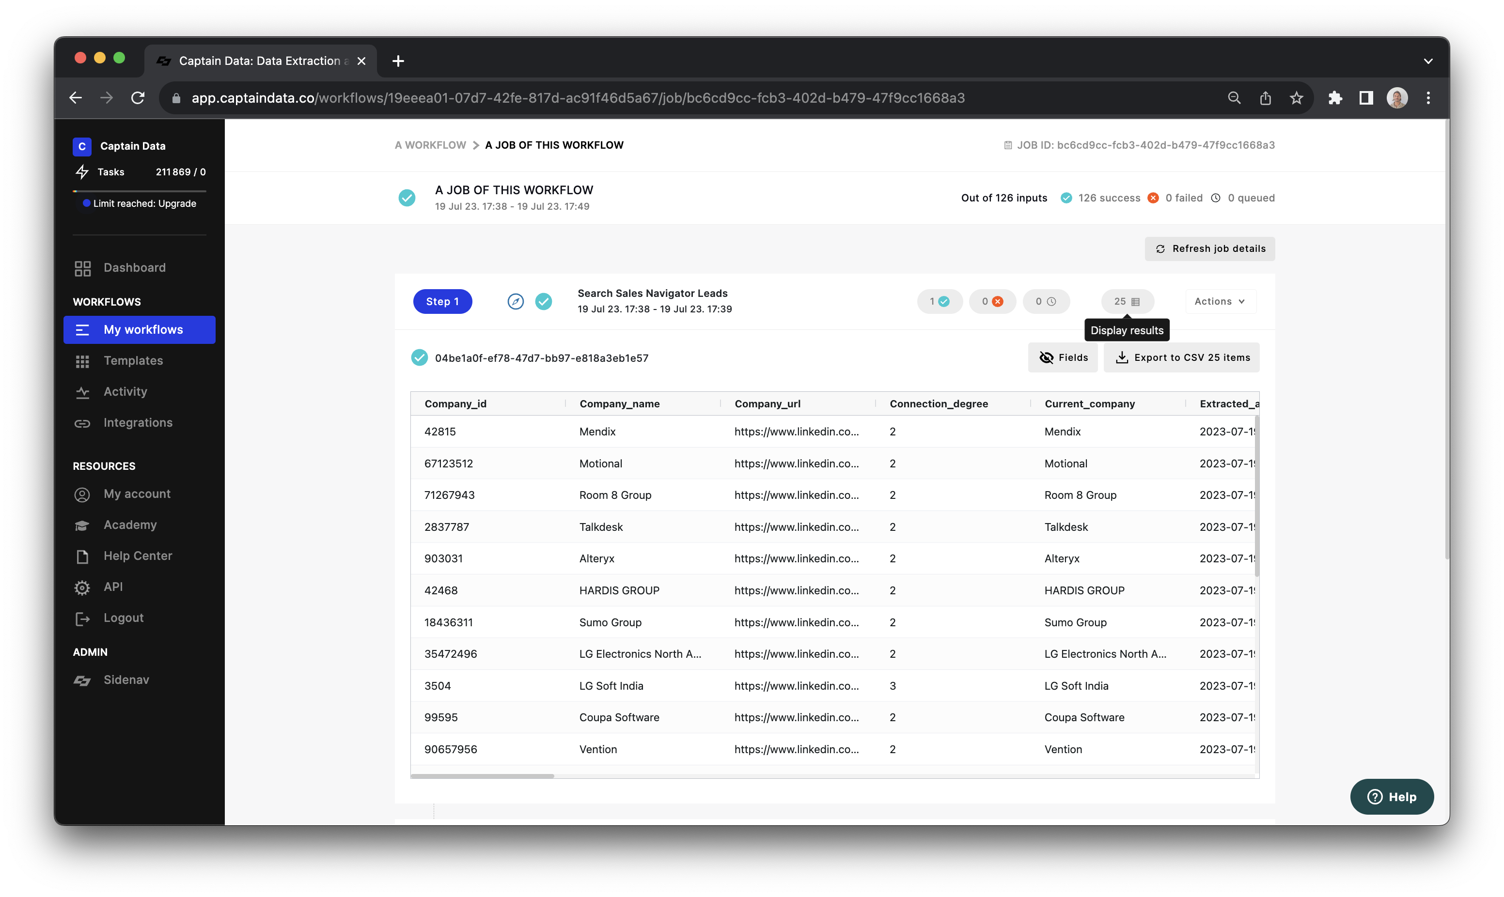Click the Step 1 badge

[x=442, y=302]
